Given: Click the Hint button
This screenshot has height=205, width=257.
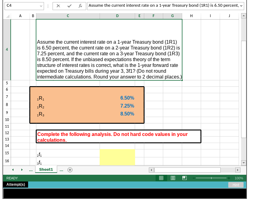Looking at the screenshot, I should click(x=236, y=185).
